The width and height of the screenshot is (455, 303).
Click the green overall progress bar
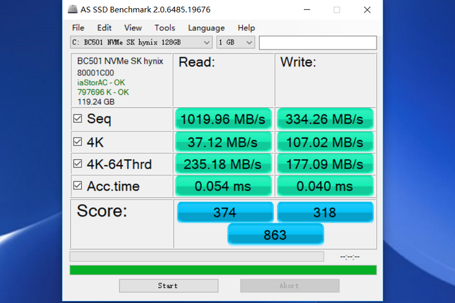(223, 269)
